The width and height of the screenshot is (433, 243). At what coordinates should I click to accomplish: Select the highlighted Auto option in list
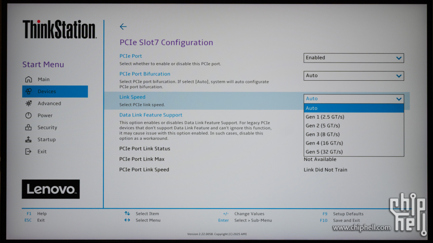(x=311, y=108)
